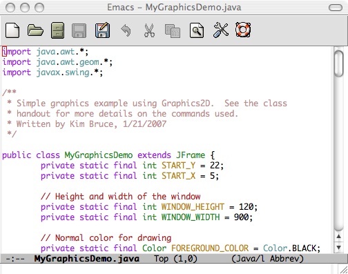
Task: Click the Copy icon in the toolbar
Action: coord(173,31)
